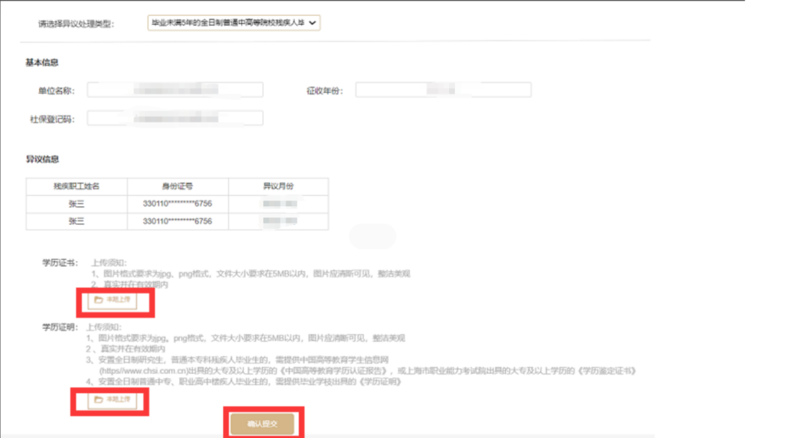808x438 pixels.
Task: Click the www.chsi.com.cn URL text
Action: (x=143, y=371)
